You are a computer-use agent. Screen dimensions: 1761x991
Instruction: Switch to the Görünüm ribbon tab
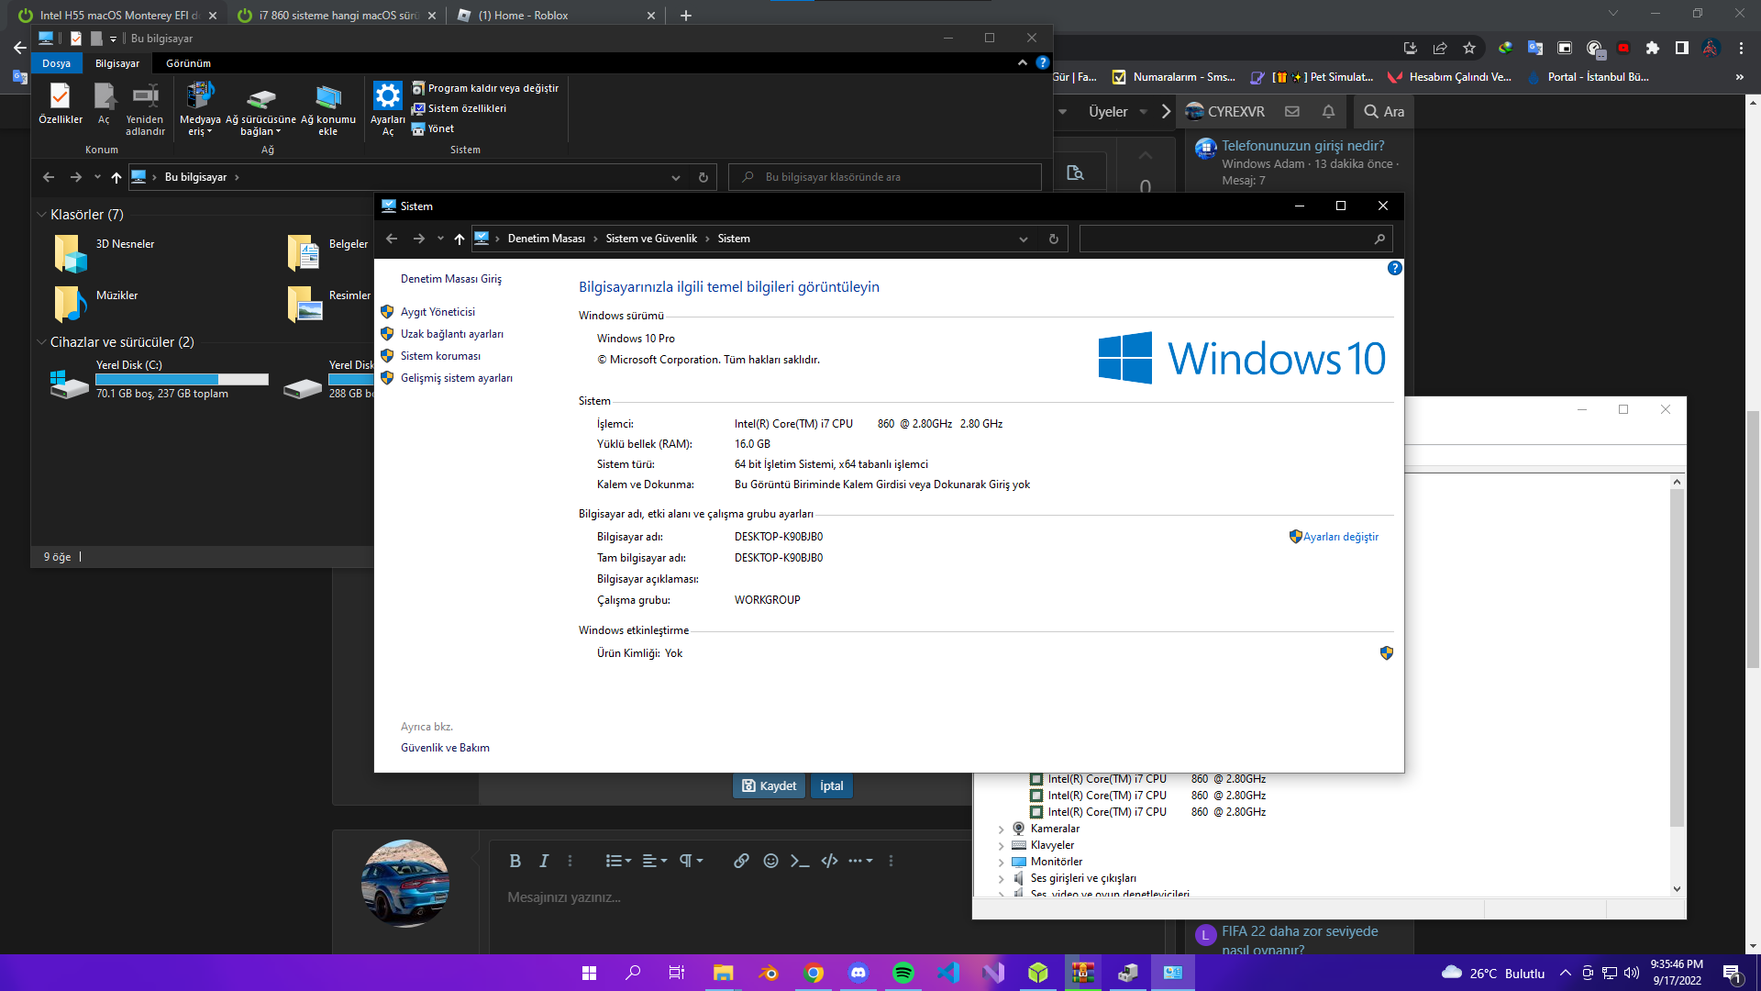(188, 63)
